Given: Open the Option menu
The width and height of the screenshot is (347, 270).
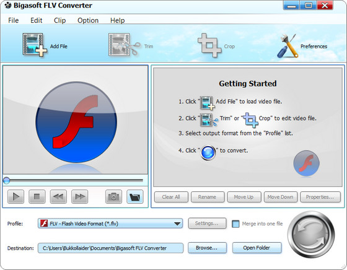Looking at the screenshot, I should 88,20.
